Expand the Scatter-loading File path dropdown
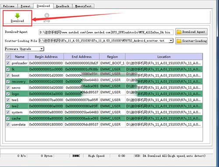 pos(171,41)
